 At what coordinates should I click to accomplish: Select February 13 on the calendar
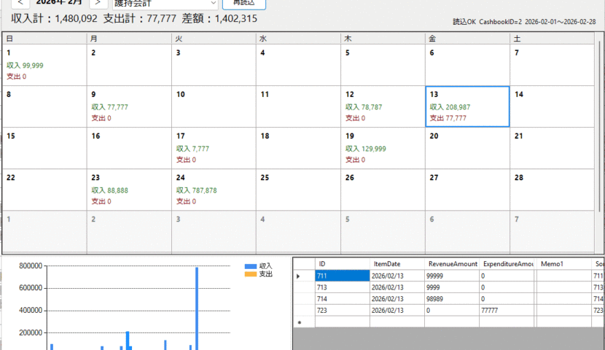tap(467, 106)
